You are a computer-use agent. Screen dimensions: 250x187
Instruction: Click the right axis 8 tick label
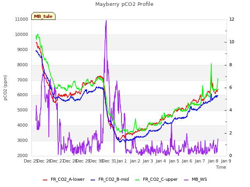pyautogui.click(x=231, y=65)
